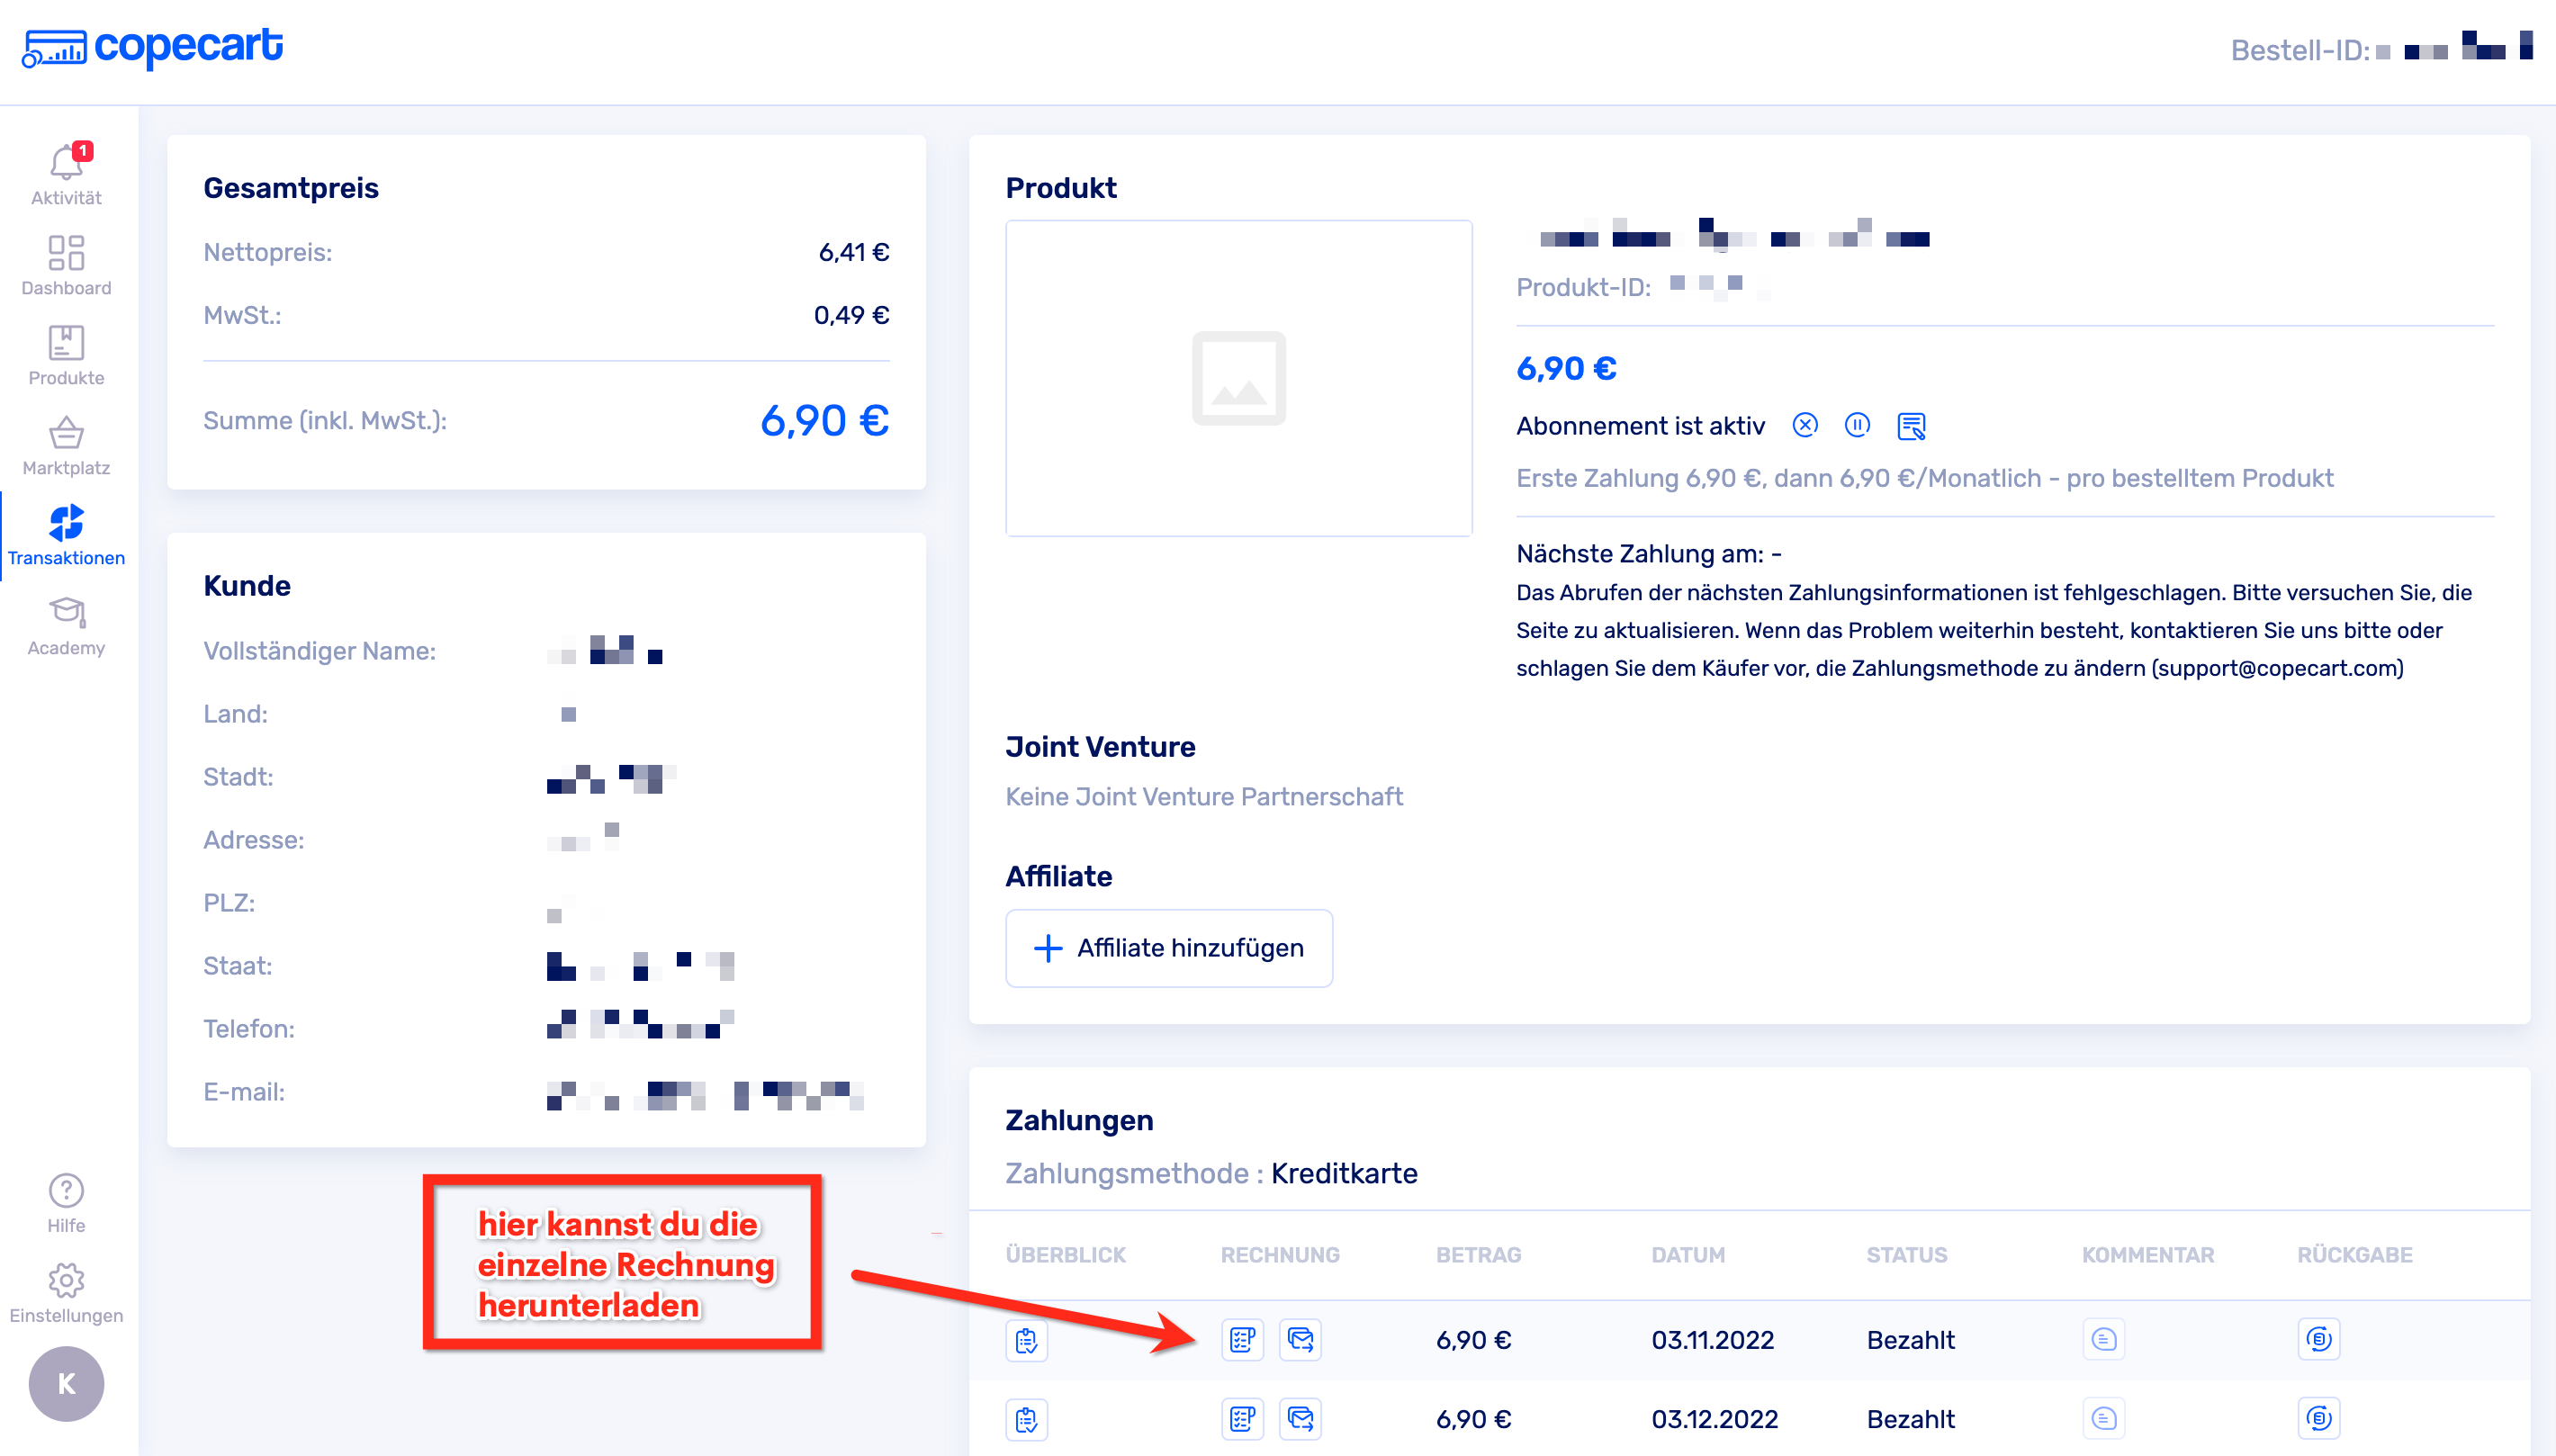Screen dimensions: 2556x1456
Task: Click refund icon for 03.12.2022 payment
Action: coord(2318,1418)
